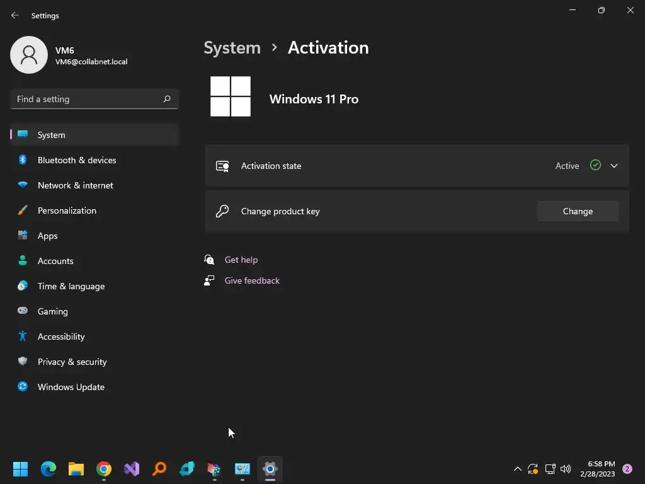The image size is (645, 484).
Task: Click the Settings gear taskbar icon
Action: pos(270,469)
